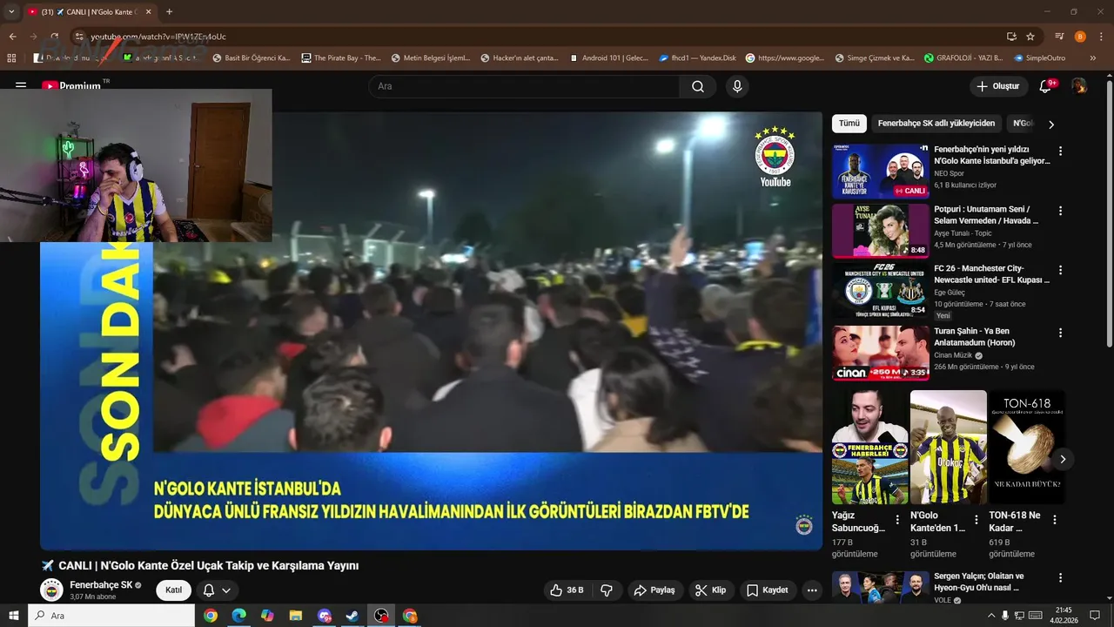Viewport: 1114px width, 627px height.
Task: Open Chrome's install/cast icon in address bar
Action: pos(1011,37)
